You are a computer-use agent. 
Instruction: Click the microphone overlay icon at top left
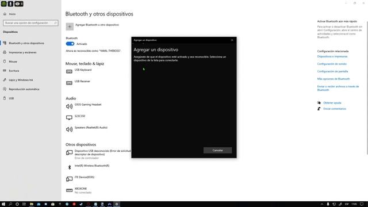10,4
